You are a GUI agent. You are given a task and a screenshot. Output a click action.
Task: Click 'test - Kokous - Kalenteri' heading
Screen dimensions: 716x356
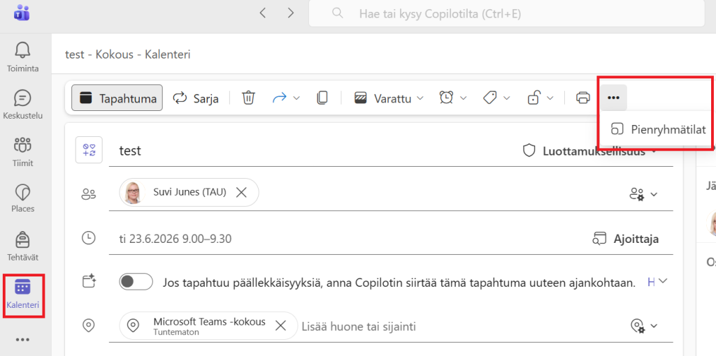tap(128, 54)
